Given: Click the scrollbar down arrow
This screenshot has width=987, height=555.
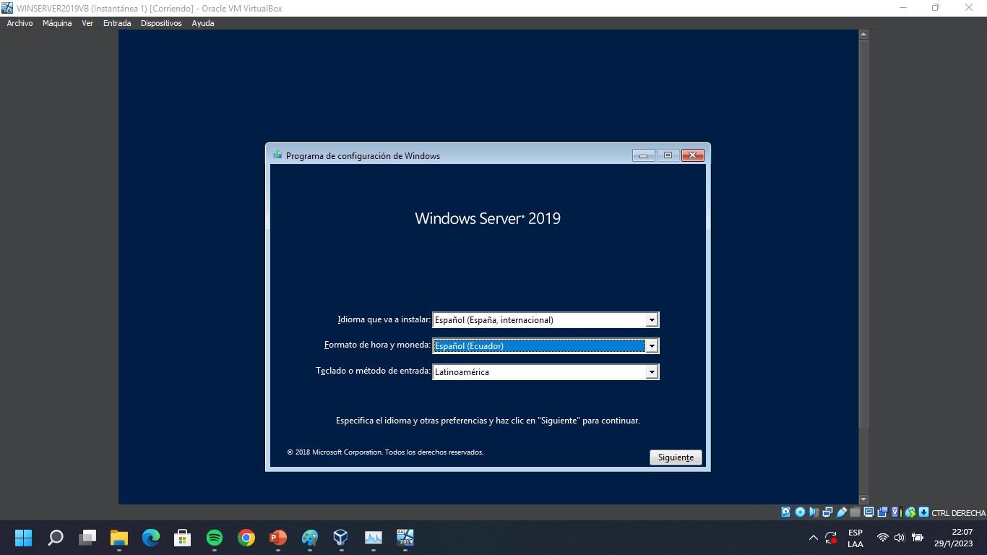Looking at the screenshot, I should pyautogui.click(x=863, y=499).
